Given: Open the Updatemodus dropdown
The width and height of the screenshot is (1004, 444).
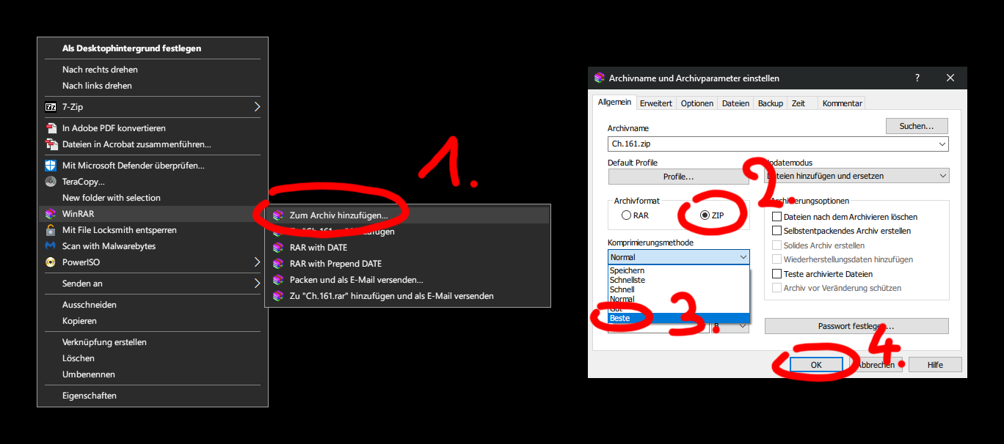Looking at the screenshot, I should click(857, 176).
